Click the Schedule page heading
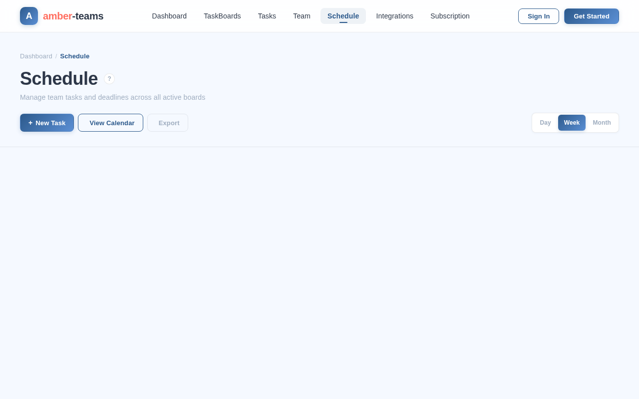The height and width of the screenshot is (399, 639). tap(59, 79)
